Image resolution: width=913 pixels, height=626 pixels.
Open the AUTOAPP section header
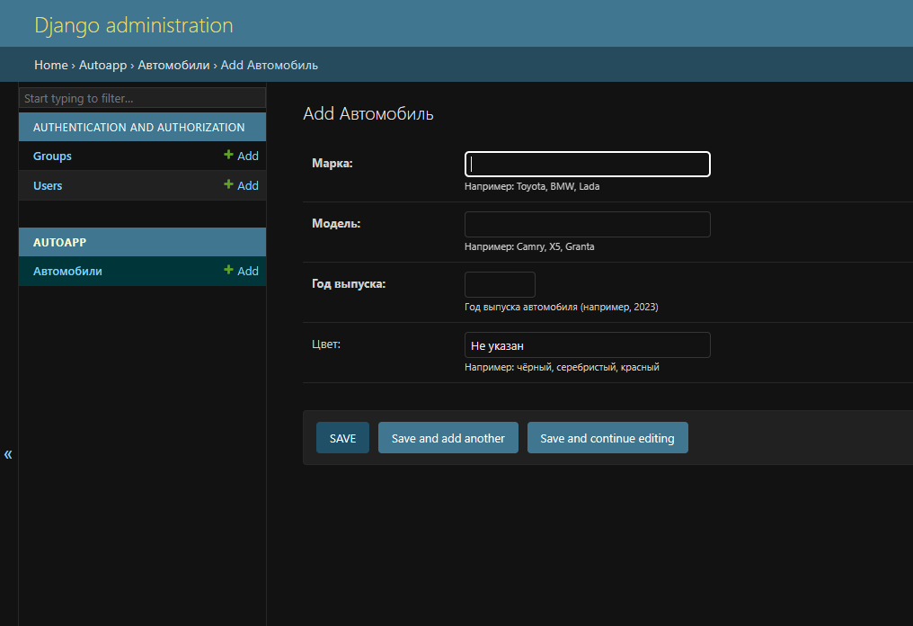(x=59, y=243)
